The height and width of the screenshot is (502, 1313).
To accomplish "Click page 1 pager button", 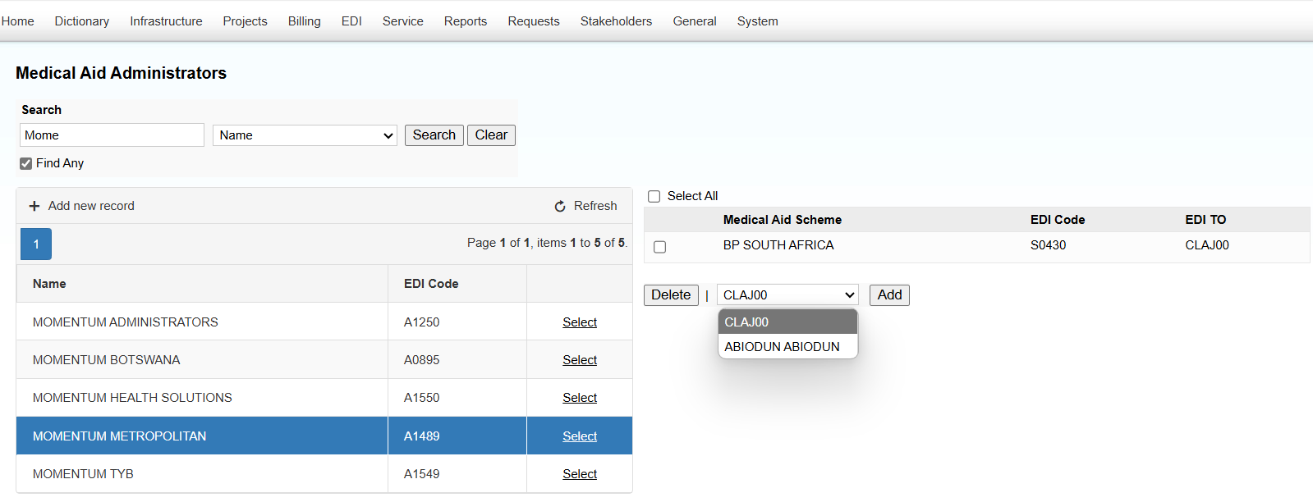I will 36,244.
